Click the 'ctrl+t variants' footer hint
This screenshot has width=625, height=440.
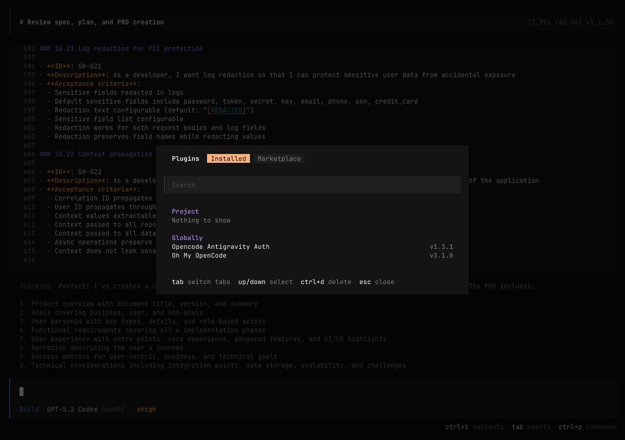click(x=474, y=427)
